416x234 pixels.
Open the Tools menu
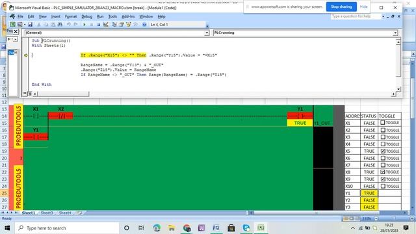[112, 16]
